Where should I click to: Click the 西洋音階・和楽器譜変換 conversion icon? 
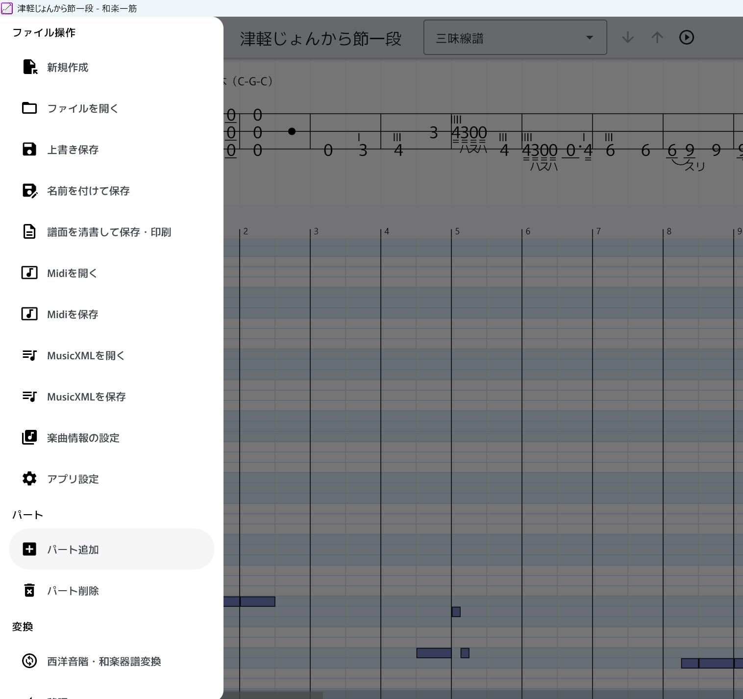tap(29, 661)
